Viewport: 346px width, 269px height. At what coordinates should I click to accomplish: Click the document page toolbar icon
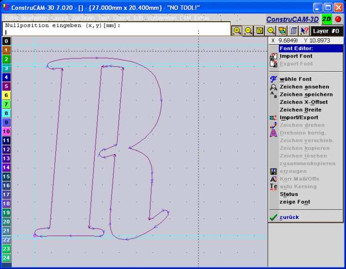[x=293, y=30]
